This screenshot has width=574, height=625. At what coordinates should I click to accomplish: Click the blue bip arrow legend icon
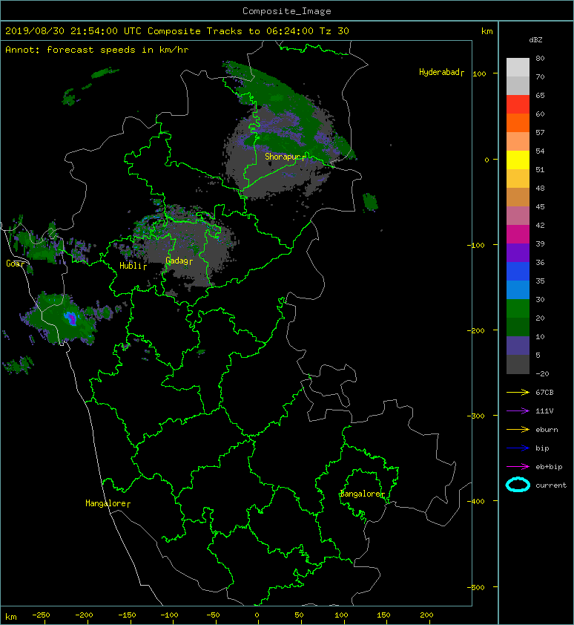coord(518,448)
